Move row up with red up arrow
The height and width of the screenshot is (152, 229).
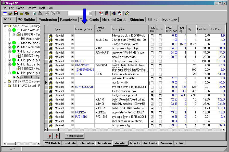[50, 136]
